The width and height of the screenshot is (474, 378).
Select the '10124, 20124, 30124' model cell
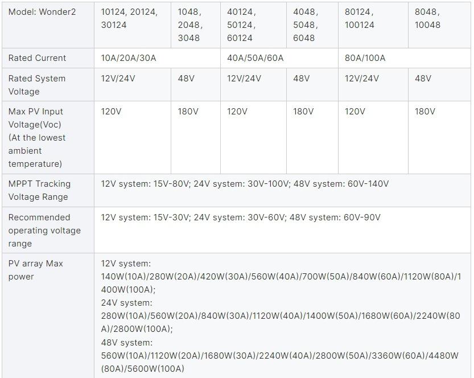point(130,18)
